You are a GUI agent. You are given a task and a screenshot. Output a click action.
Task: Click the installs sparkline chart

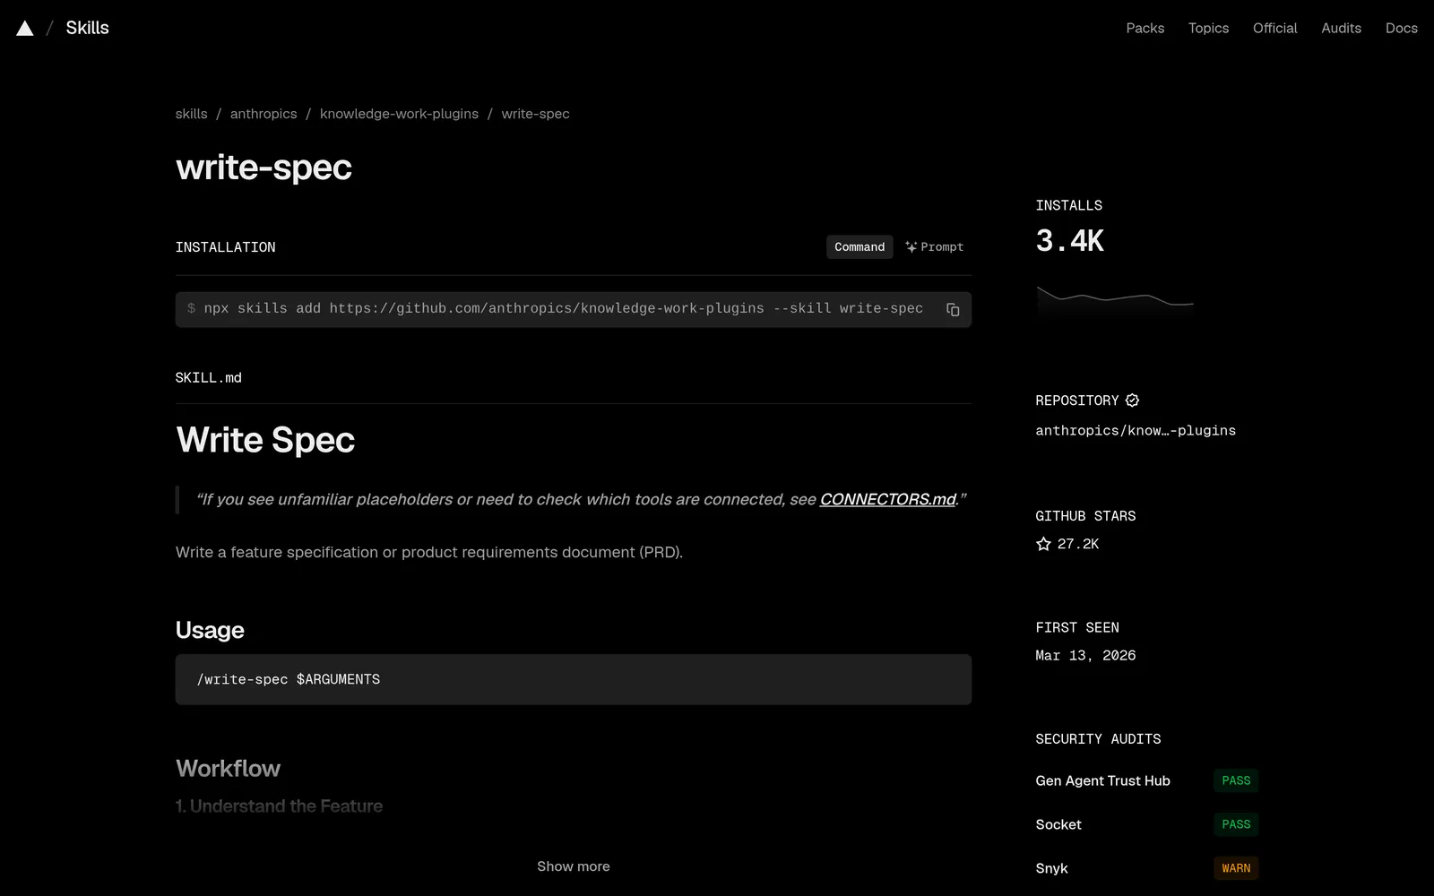(1115, 300)
